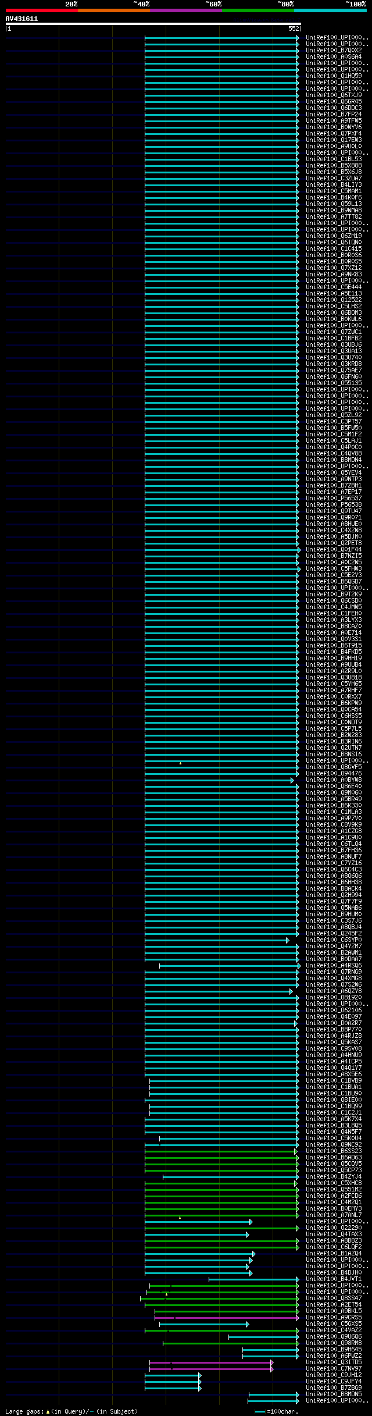Select hit UniRef100_B2W283
372x1416 pixels.
334,735
